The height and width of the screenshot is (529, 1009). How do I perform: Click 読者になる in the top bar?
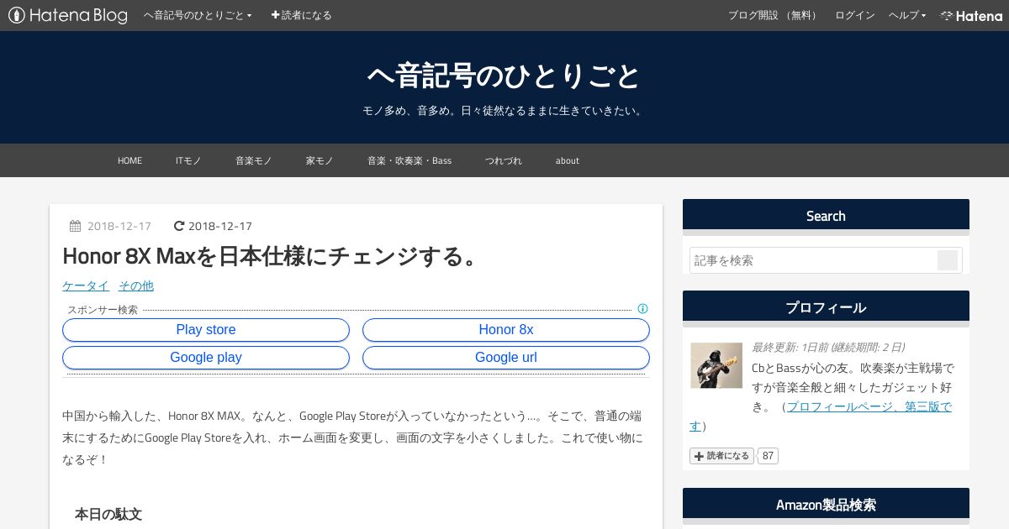301,15
